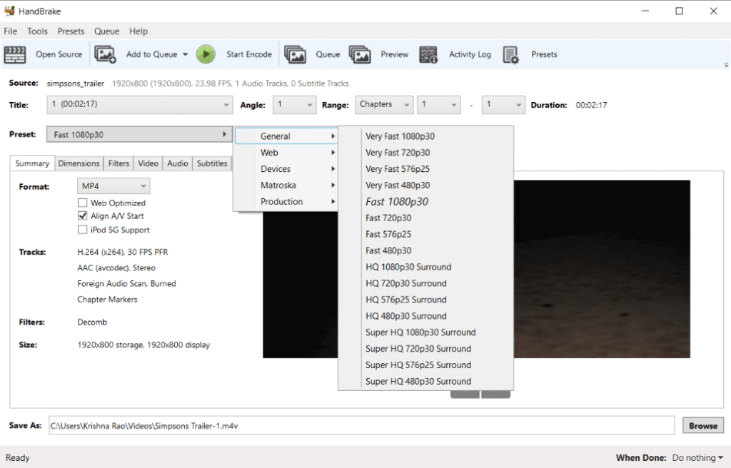Open the Queue icon in toolbar
The width and height of the screenshot is (731, 468).
coord(296,55)
